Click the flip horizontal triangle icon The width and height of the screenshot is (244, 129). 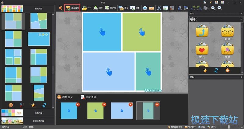[x=180, y=8]
